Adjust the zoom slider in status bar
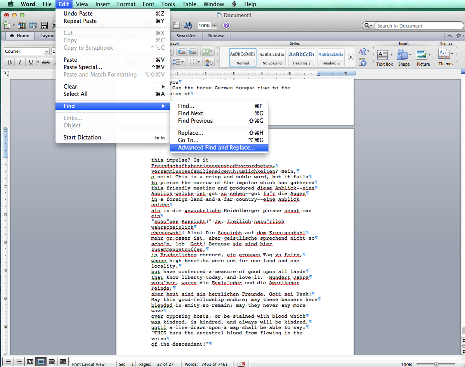This screenshot has height=367, width=465. pos(436,364)
